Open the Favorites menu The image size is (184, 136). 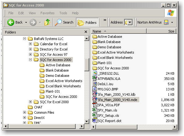point(48,13)
